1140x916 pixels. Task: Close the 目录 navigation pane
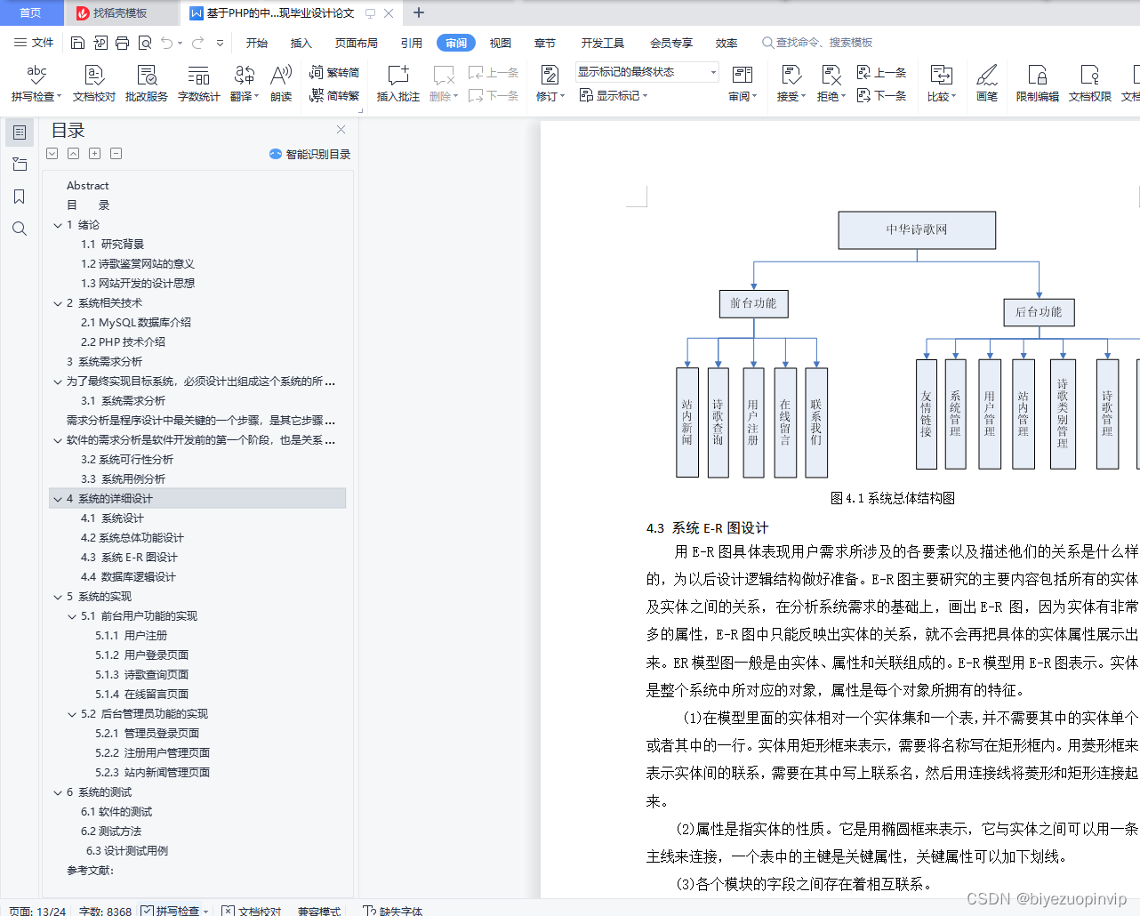341,130
